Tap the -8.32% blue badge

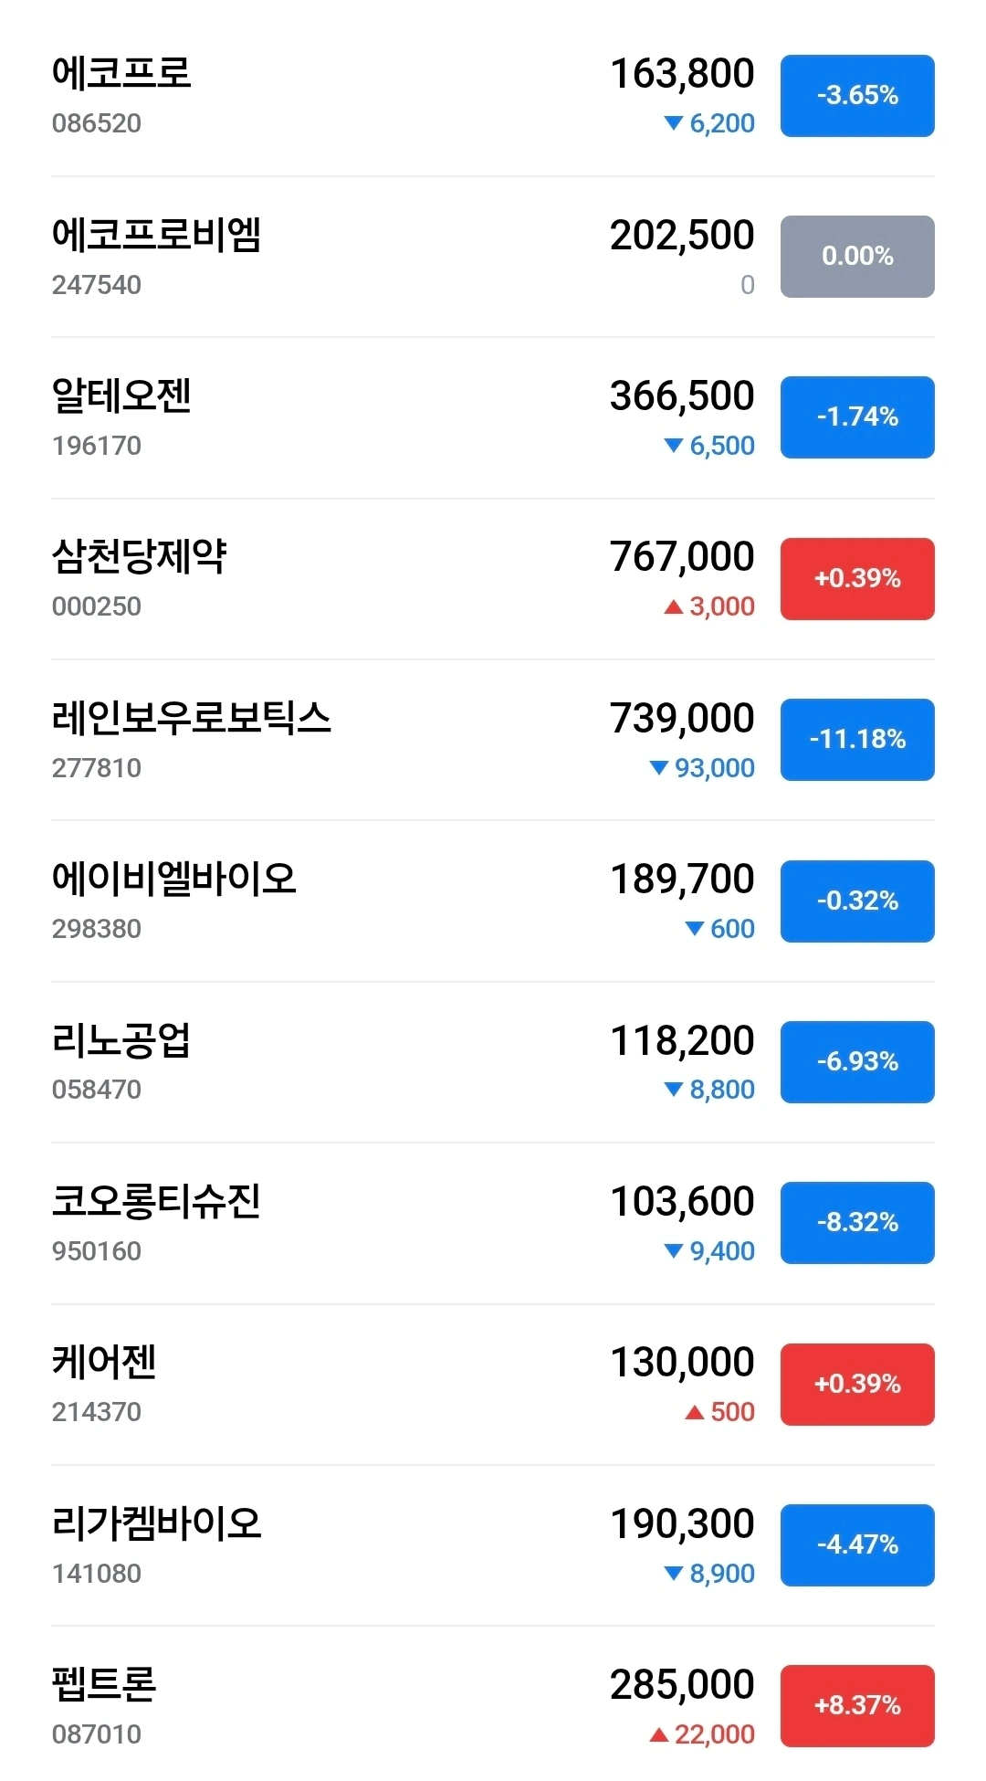point(856,1223)
